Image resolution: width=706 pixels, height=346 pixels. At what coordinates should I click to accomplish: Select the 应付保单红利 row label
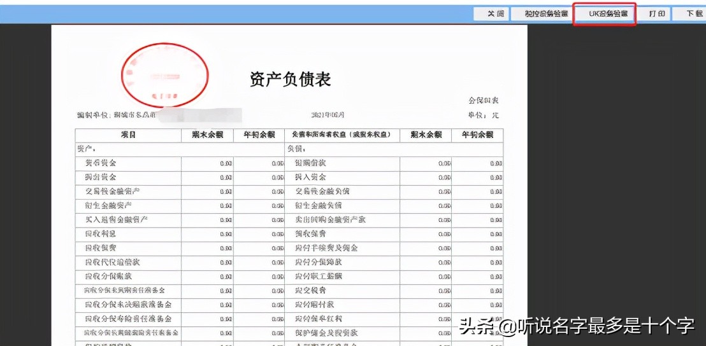(x=319, y=319)
